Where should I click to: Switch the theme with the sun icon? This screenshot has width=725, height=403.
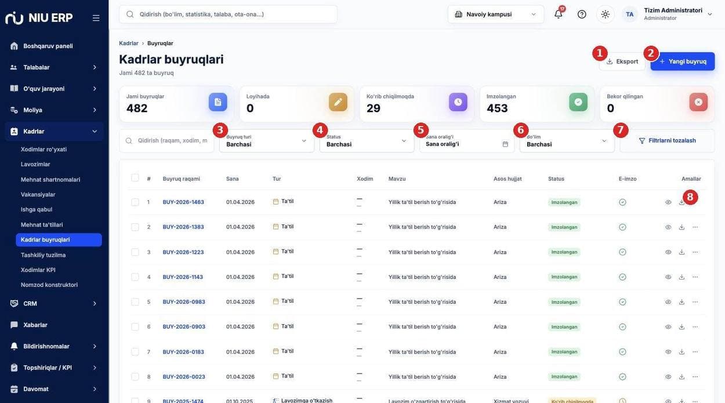point(606,14)
